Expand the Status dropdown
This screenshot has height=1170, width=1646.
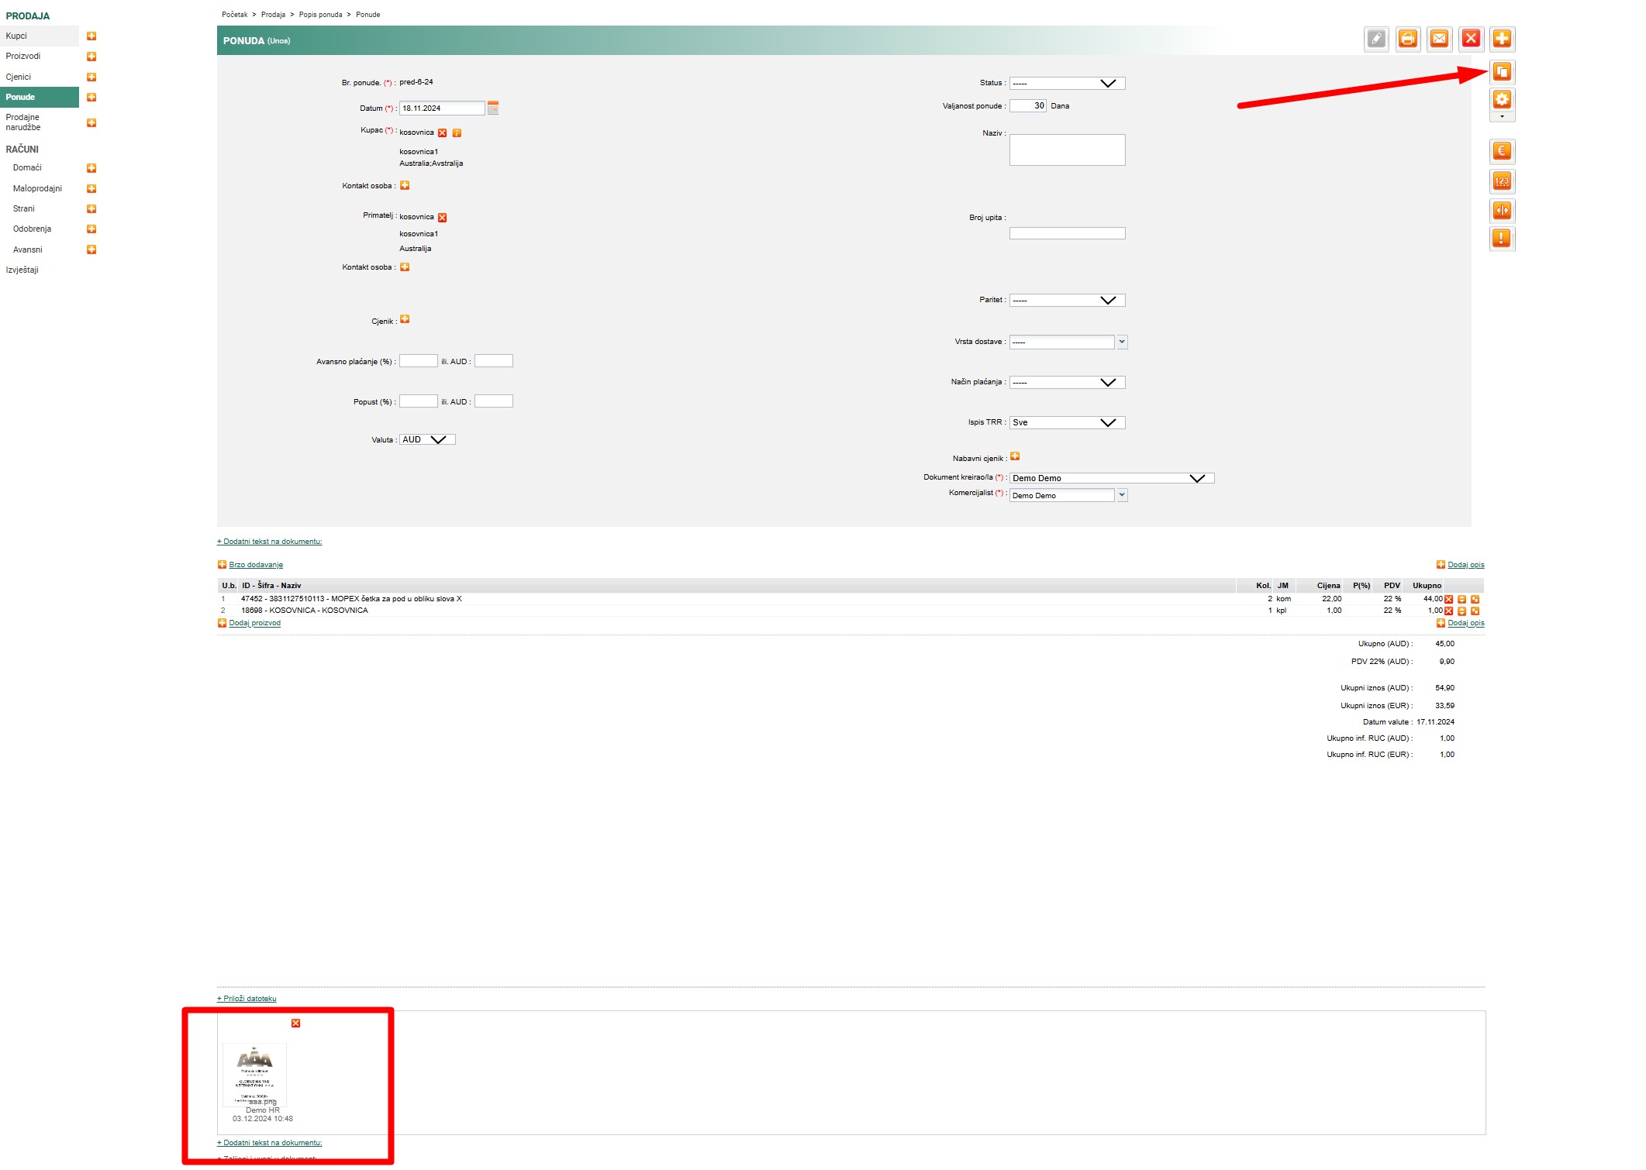[1067, 83]
